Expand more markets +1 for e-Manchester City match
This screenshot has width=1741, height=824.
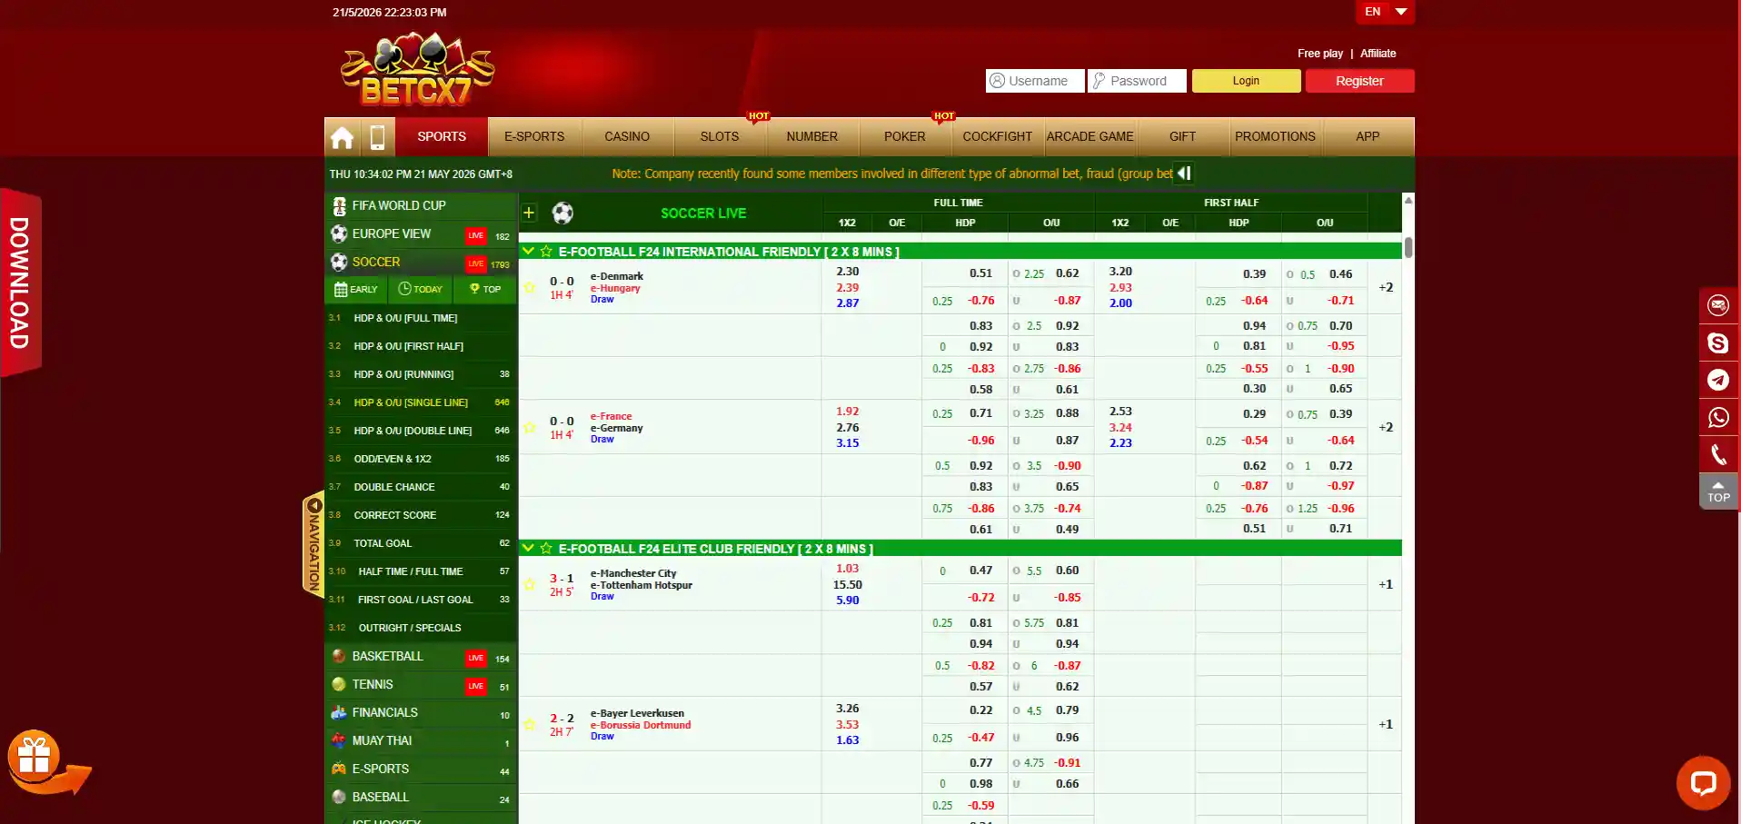[x=1386, y=585]
